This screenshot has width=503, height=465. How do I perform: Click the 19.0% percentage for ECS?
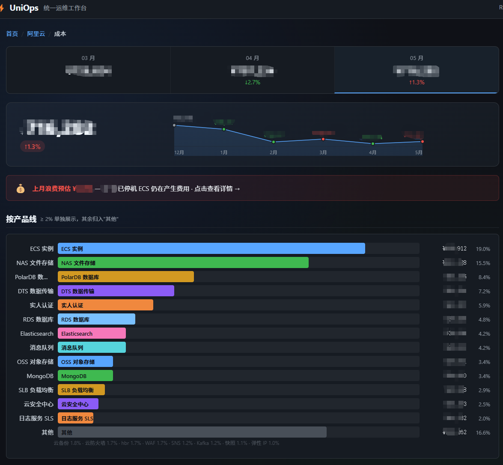[x=483, y=249]
